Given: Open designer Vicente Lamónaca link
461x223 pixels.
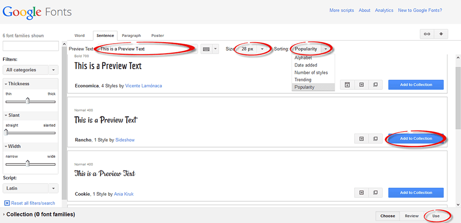Looking at the screenshot, I should click(143, 86).
